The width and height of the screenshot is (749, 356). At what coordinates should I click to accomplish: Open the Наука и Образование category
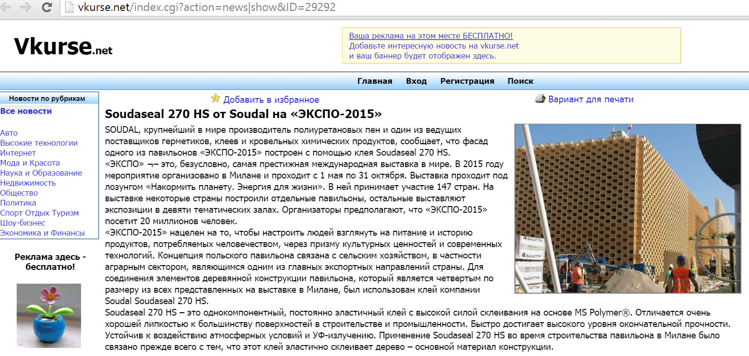point(41,173)
